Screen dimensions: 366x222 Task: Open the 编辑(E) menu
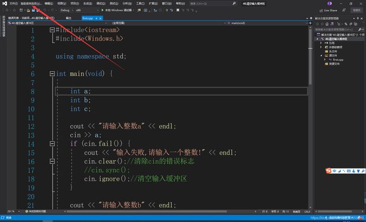click(x=49, y=3)
